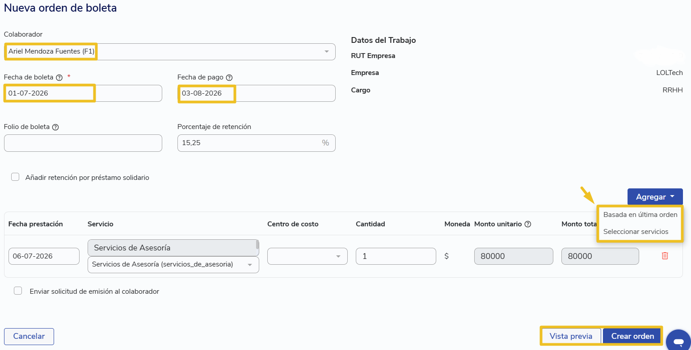691x350 pixels.
Task: Check Enviar solicitud de emisión al colaborador
Action: click(x=18, y=291)
